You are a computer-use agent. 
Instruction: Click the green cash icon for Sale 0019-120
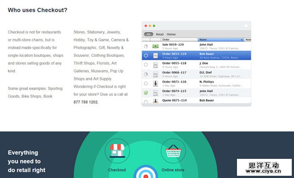coord(155,46)
